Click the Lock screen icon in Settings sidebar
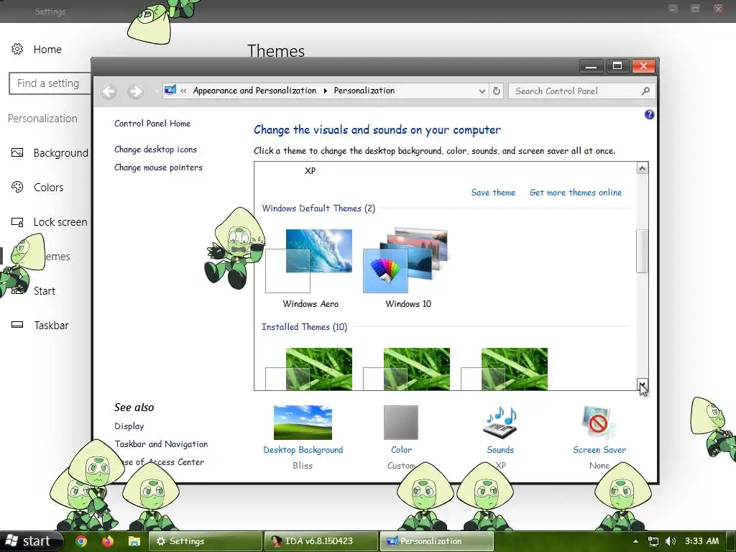The width and height of the screenshot is (736, 552). [17, 222]
